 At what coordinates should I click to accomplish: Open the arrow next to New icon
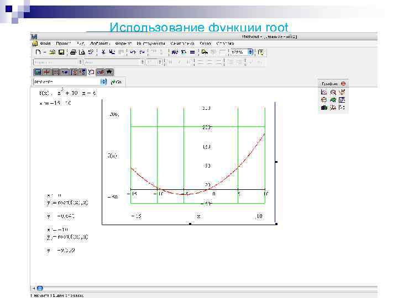click(44, 52)
